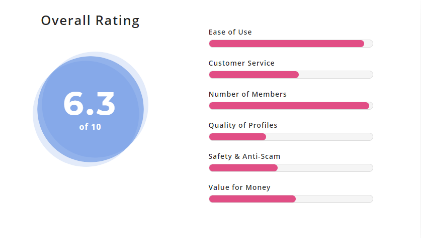Screen dimensions: 421x238
Task: Click gray unfilled end of Ease of Use bar
Action: pyautogui.click(x=368, y=44)
